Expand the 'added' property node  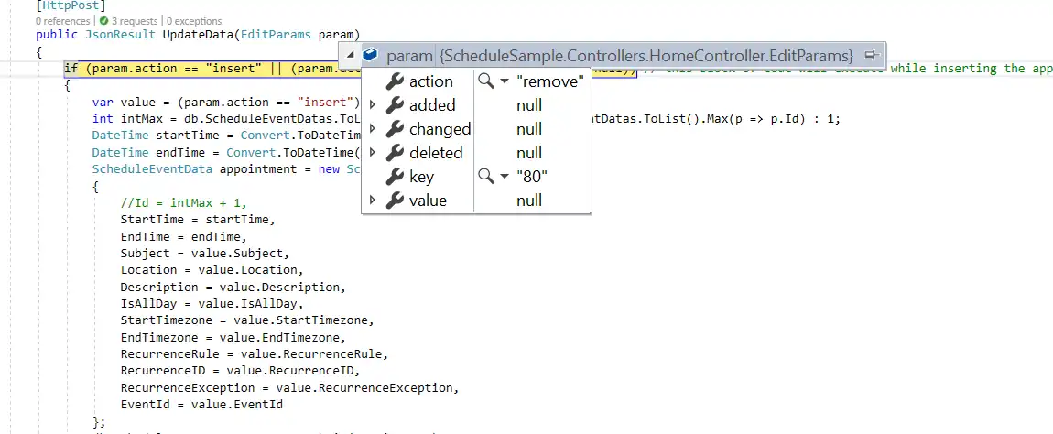click(373, 104)
